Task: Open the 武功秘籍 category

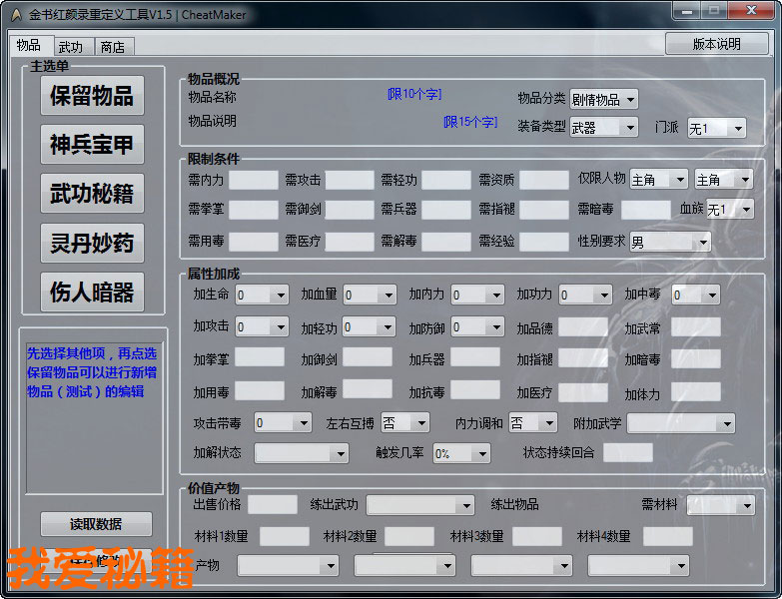Action: 92,194
